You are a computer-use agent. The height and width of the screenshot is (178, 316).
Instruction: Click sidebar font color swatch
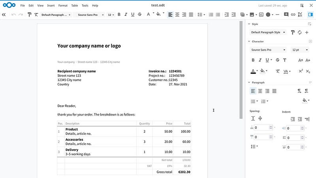pyautogui.click(x=253, y=71)
